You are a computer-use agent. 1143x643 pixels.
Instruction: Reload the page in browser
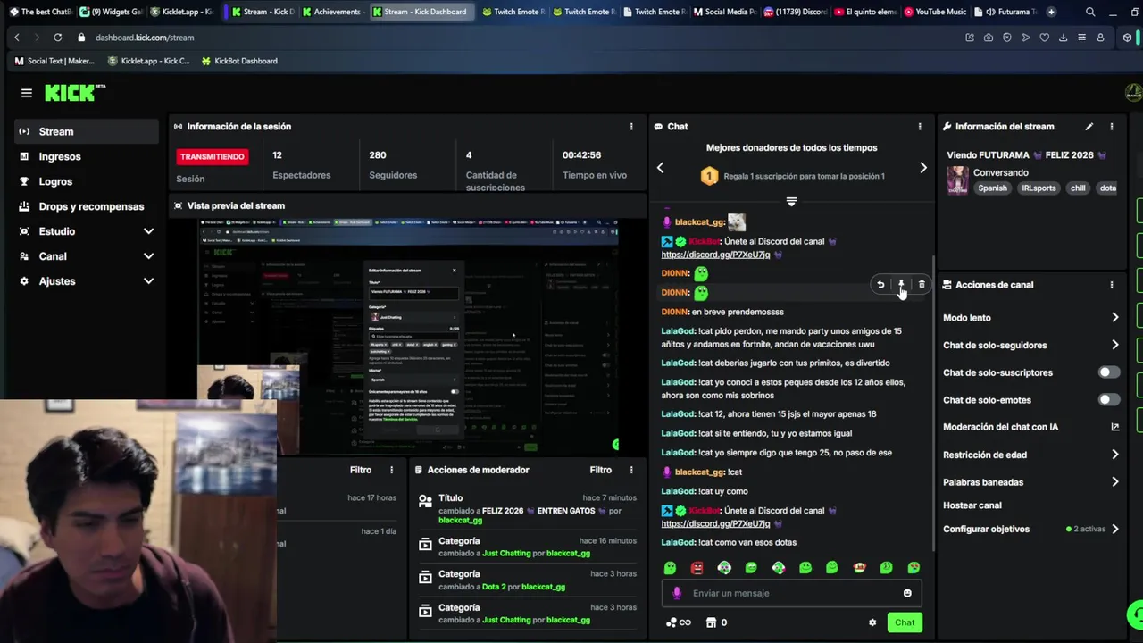pyautogui.click(x=58, y=38)
